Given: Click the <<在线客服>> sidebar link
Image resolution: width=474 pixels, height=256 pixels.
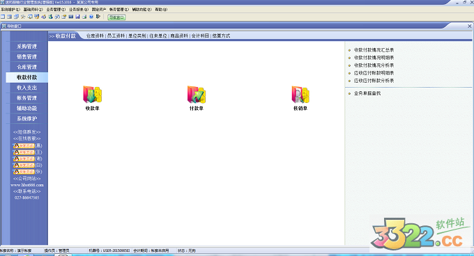Looking at the screenshot, I should tap(27, 138).
